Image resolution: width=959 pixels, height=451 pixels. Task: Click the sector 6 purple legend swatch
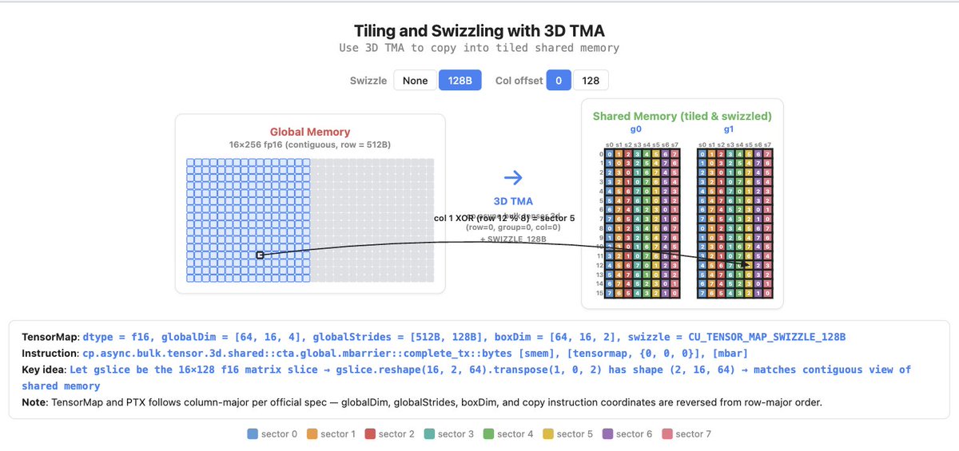(x=608, y=434)
